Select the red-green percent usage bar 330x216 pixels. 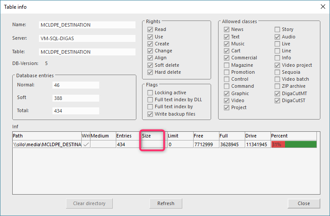[x=293, y=144]
